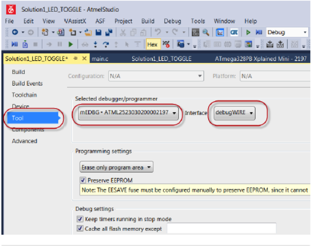Select the Toolchain settings page
The height and width of the screenshot is (250, 314).
[24, 95]
